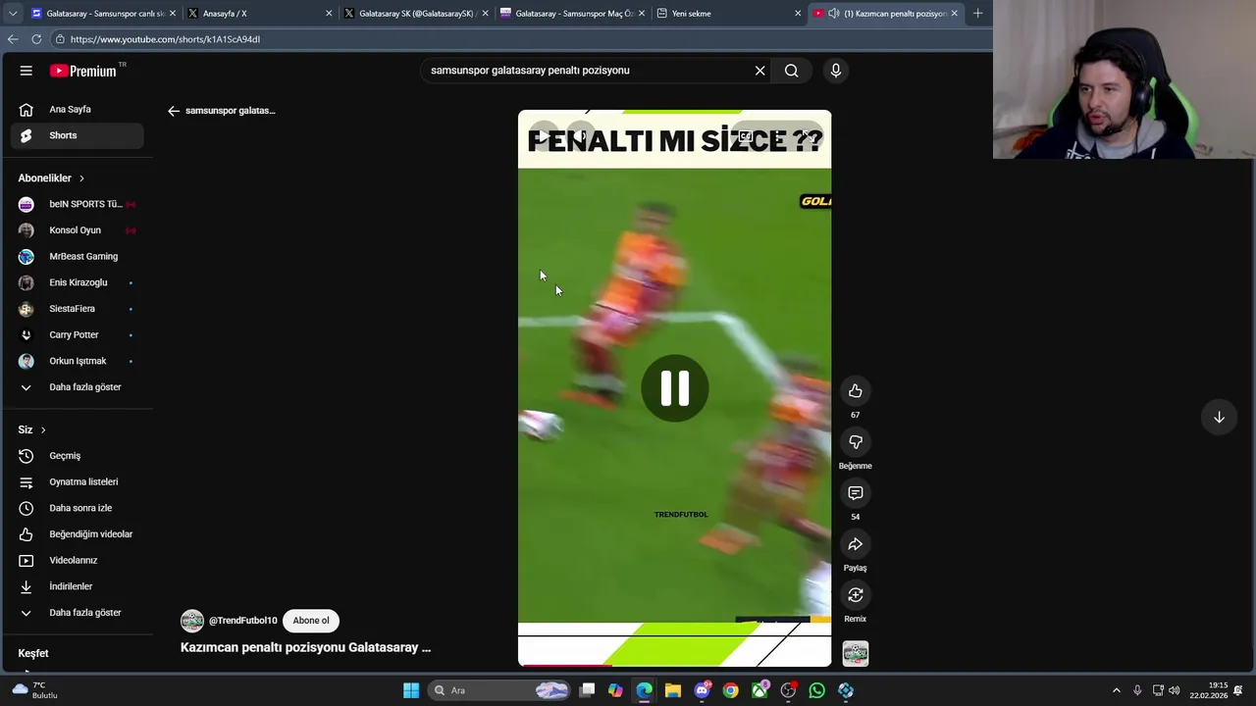
Task: Open the Windows Start menu
Action: (x=411, y=690)
